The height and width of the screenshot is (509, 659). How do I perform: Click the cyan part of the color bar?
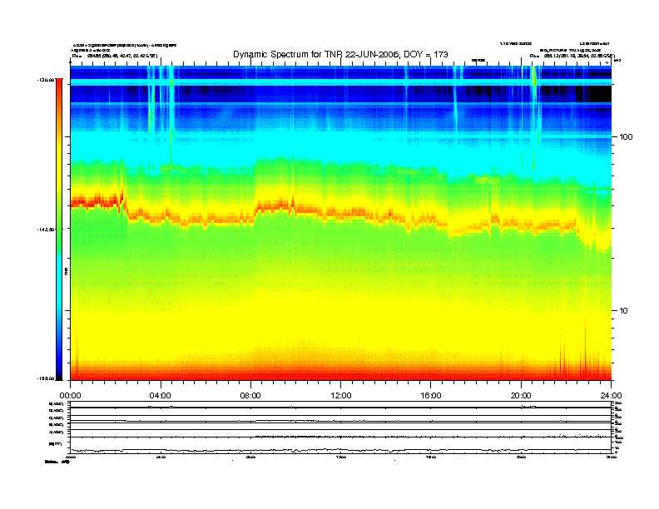click(x=59, y=281)
